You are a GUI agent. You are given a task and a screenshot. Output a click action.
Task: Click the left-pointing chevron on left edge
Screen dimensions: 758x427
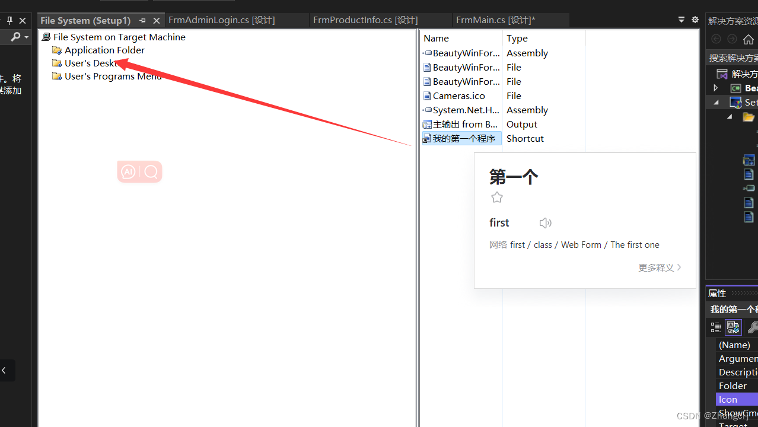click(x=4, y=371)
